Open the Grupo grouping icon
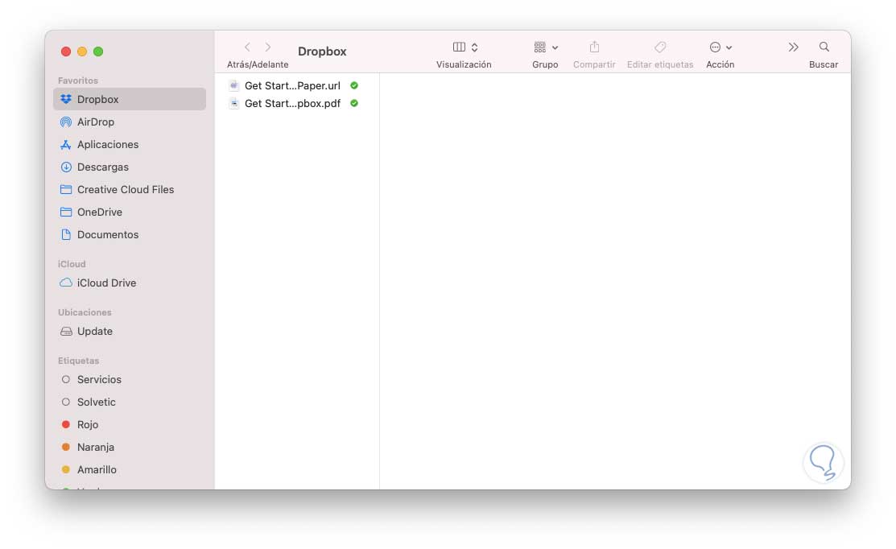The width and height of the screenshot is (896, 549). coord(540,47)
